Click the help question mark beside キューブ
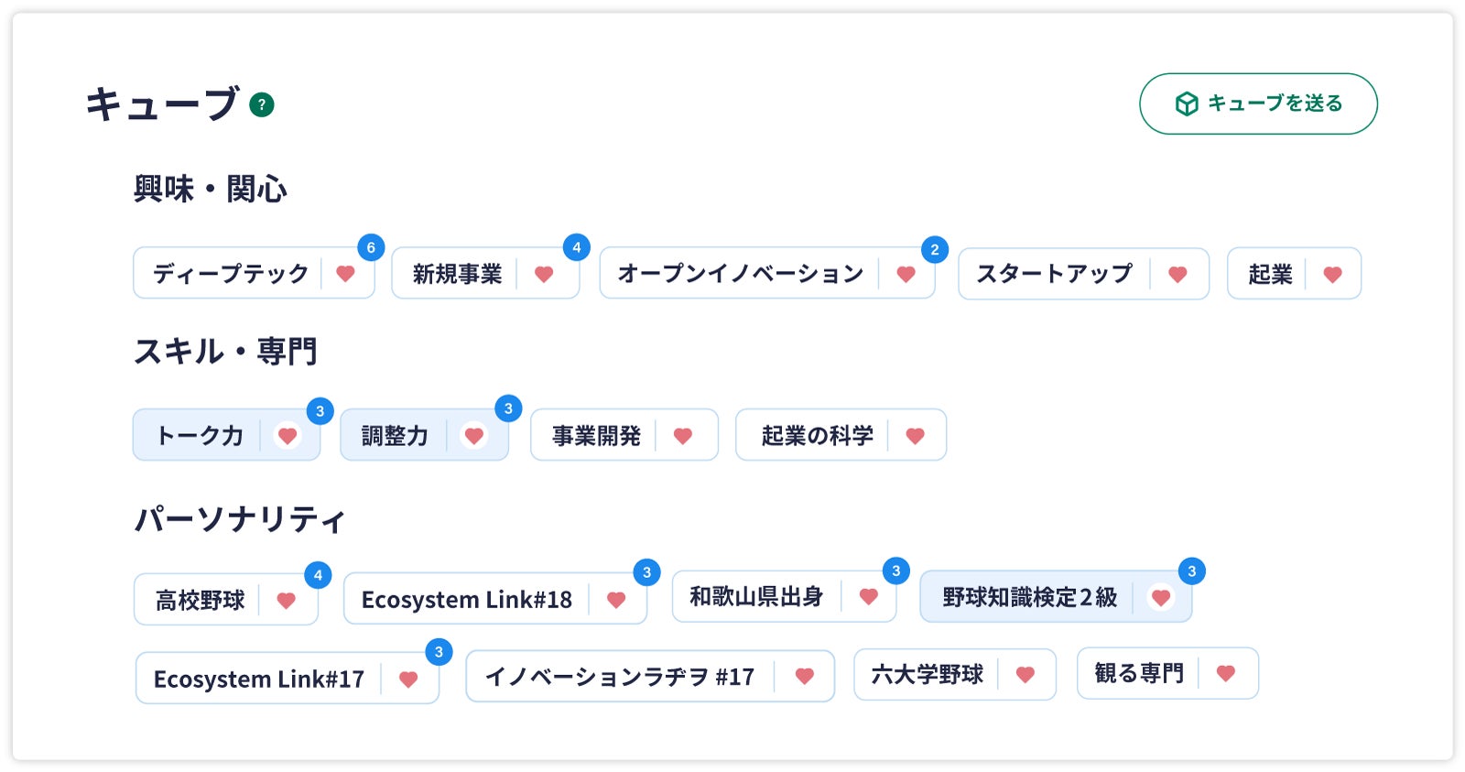 pos(262,105)
